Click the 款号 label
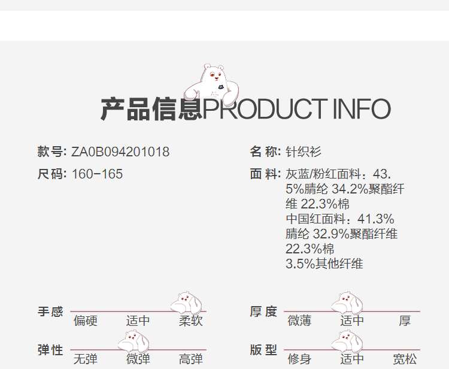This screenshot has height=369, width=449. [x=52, y=152]
